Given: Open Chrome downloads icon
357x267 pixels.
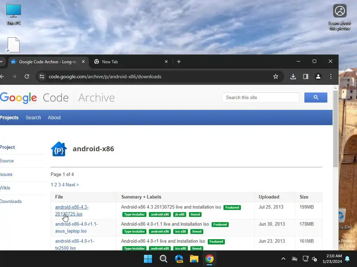Looking at the screenshot, I should pyautogui.click(x=293, y=76).
